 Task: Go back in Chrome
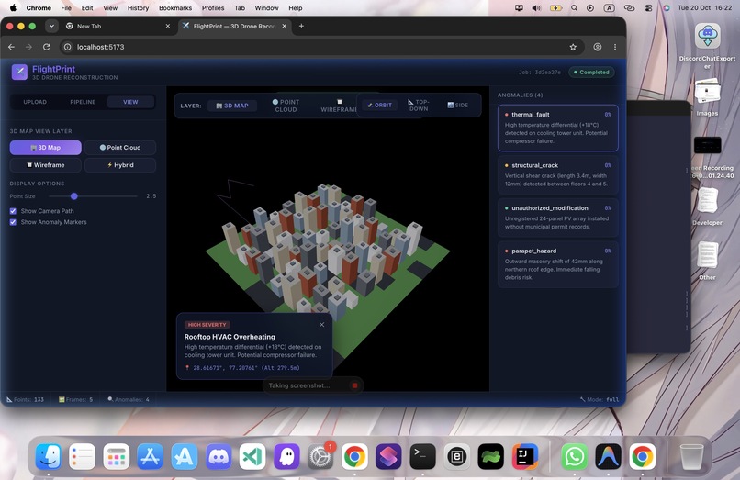click(x=11, y=47)
